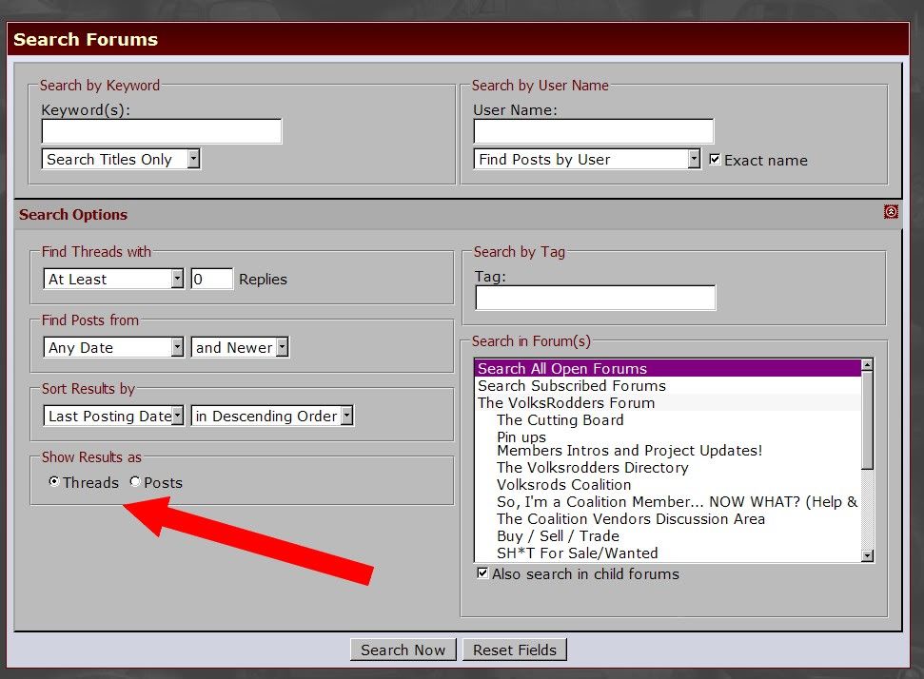
Task: Select the Threads radio button
Action: click(53, 481)
